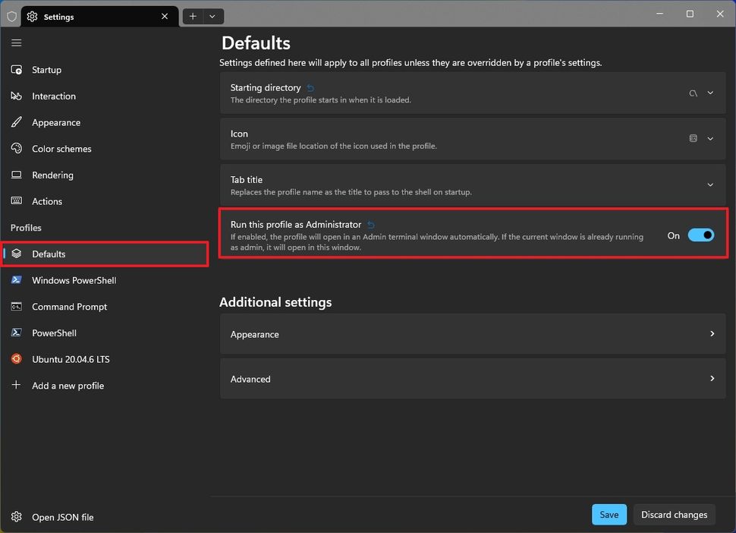Switch to the Windows PowerShell profile
The height and width of the screenshot is (533, 736).
pyautogui.click(x=74, y=279)
